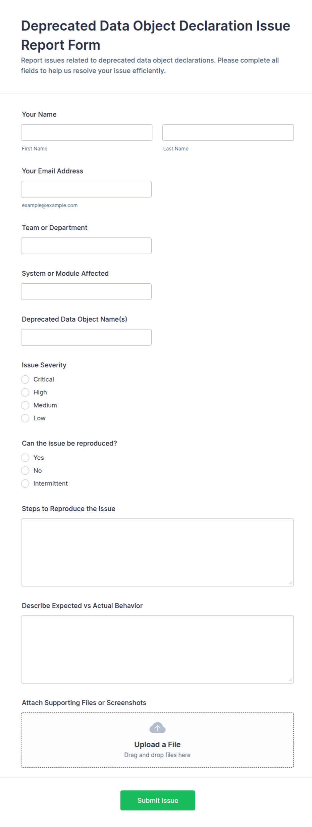312x827 pixels.
Task: Click the Upload a File text
Action: click(157, 744)
